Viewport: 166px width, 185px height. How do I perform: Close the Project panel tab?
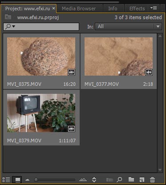[53, 8]
